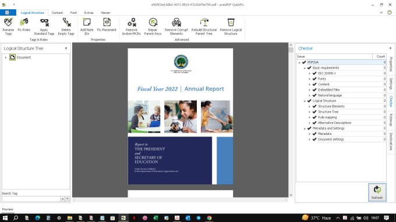Click the Rename Tags tool
396x222 pixels.
8,26
